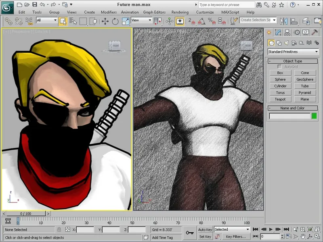323x242 pixels.
Task: Toggle Window/Crossing selection mode
Action: pos(93,21)
